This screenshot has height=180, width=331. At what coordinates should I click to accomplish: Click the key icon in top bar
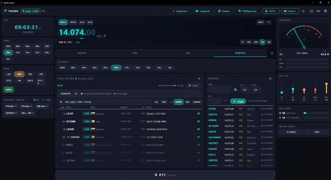[x=319, y=11]
